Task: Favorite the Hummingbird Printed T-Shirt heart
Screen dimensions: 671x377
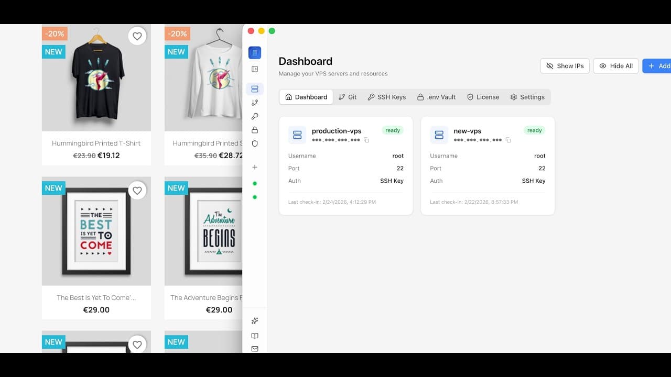Action: coord(137,36)
